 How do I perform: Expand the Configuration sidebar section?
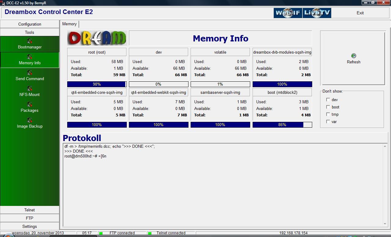[x=30, y=24]
